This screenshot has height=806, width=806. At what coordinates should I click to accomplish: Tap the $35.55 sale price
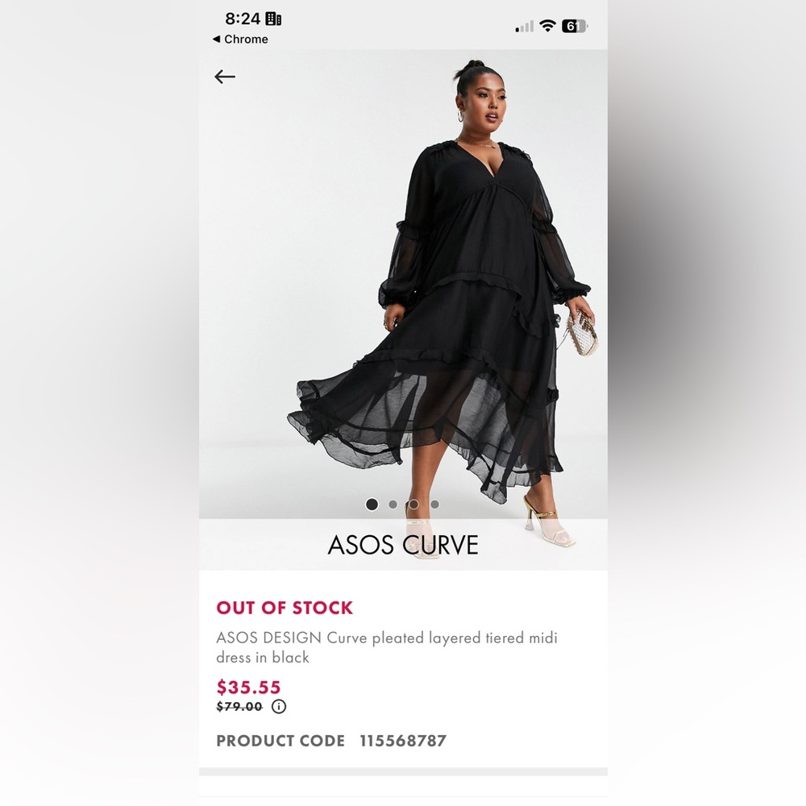(248, 688)
